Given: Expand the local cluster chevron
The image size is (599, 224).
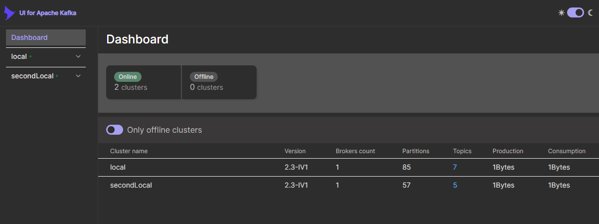Looking at the screenshot, I should (78, 56).
